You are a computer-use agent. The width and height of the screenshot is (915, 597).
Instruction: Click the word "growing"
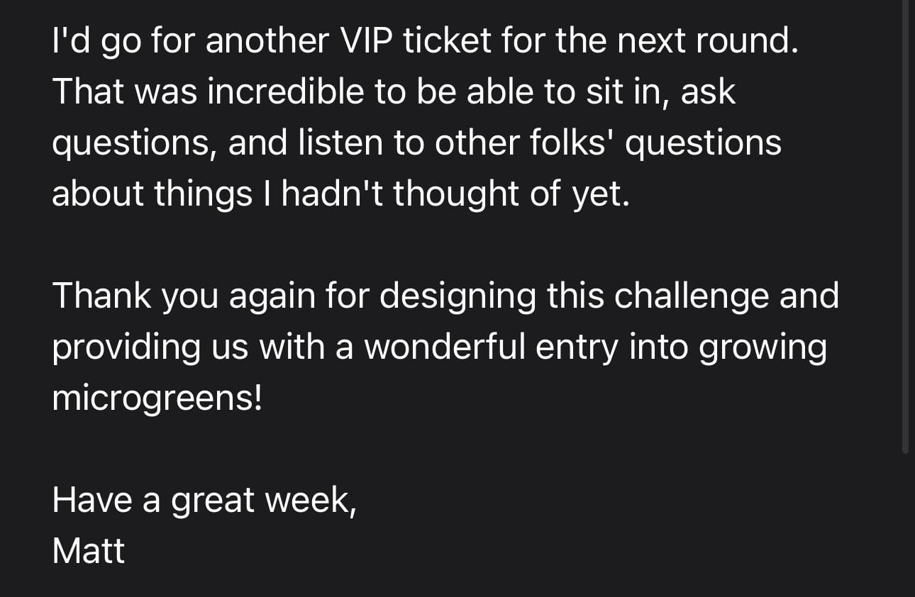coord(763,347)
